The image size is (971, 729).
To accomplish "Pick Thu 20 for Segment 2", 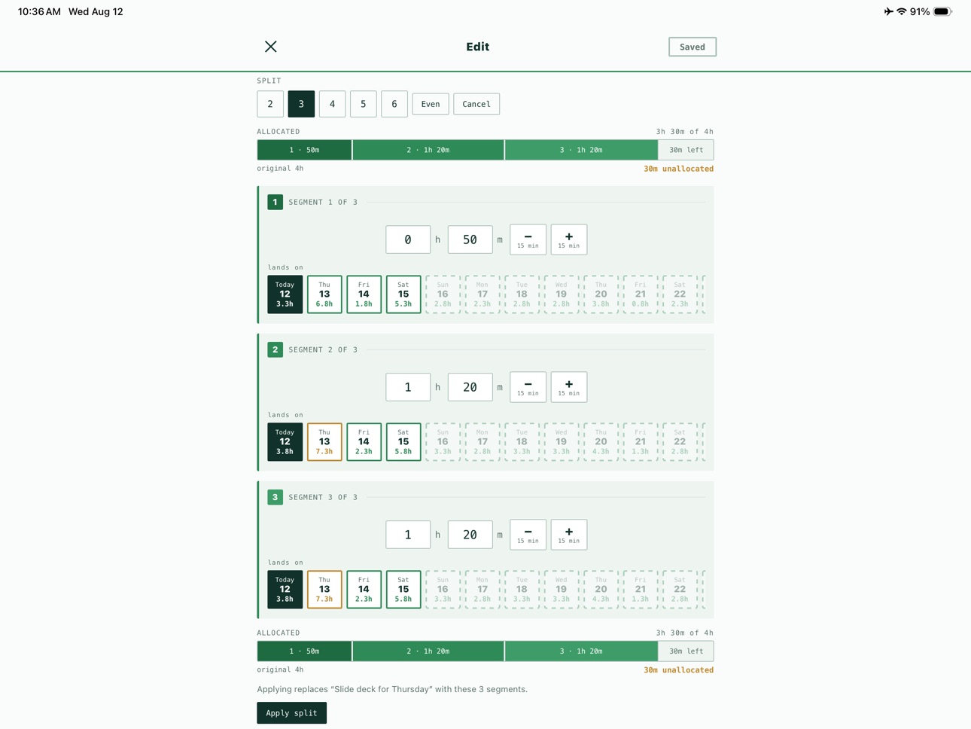I will pyautogui.click(x=601, y=441).
